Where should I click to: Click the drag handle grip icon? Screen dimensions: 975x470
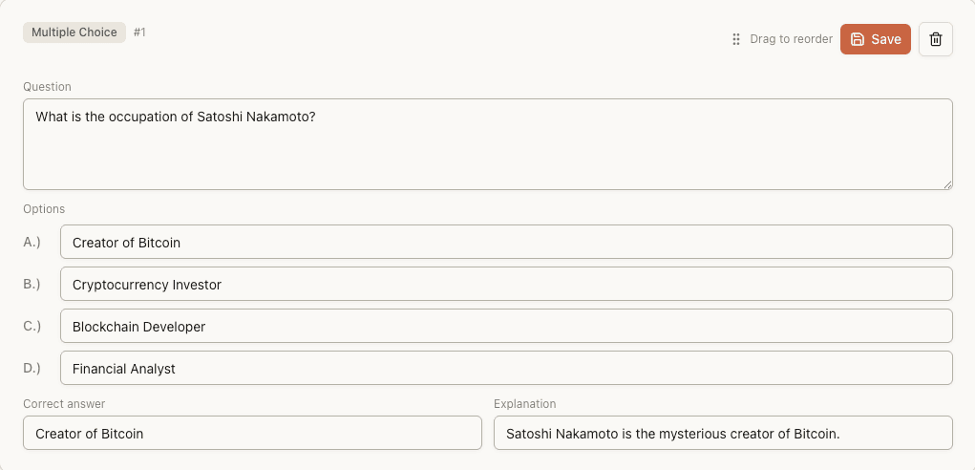(736, 39)
